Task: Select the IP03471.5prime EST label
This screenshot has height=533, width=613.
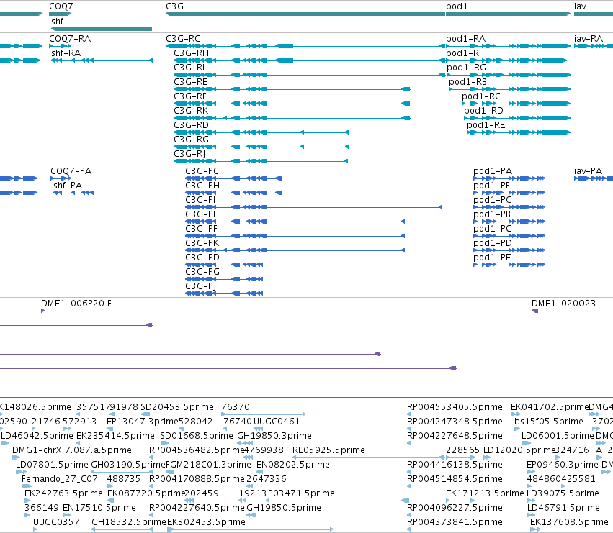Action: pyautogui.click(x=300, y=493)
